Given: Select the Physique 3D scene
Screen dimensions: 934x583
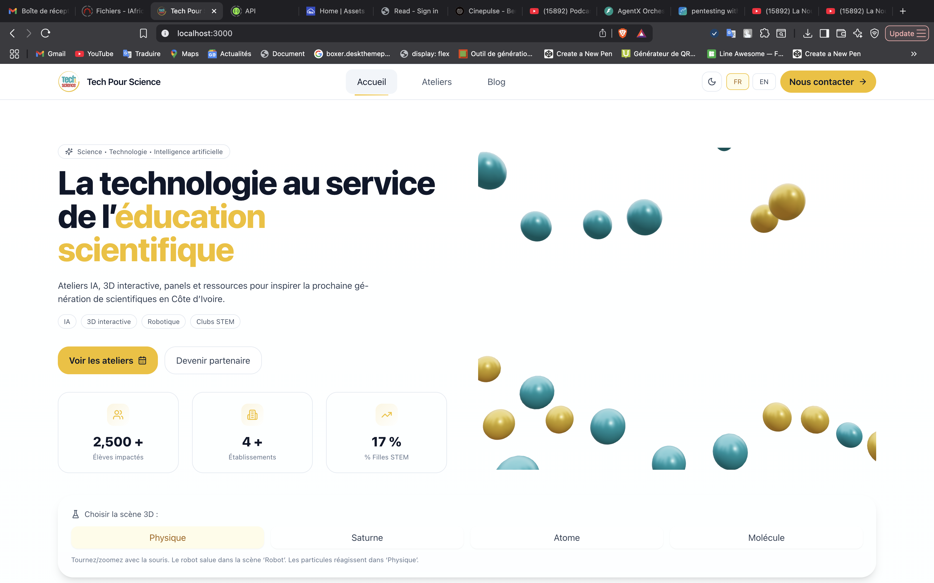Looking at the screenshot, I should [168, 537].
